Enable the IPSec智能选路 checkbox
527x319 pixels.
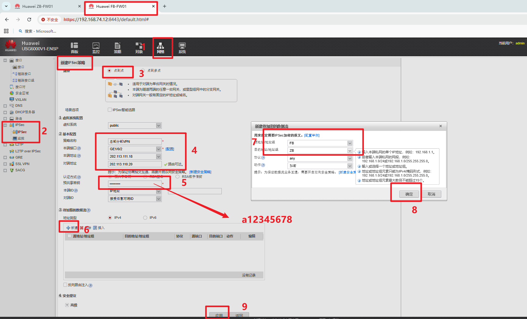click(110, 110)
